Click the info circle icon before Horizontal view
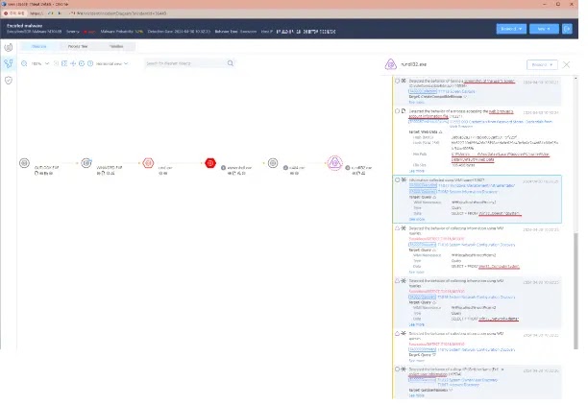 (x=90, y=63)
